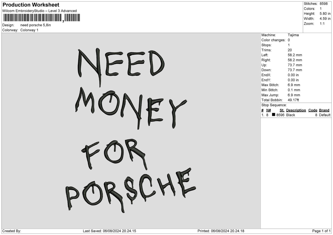The width and height of the screenshot is (333, 235).
Task: Click the 'Page 1 of 1' indicator
Action: click(x=321, y=231)
